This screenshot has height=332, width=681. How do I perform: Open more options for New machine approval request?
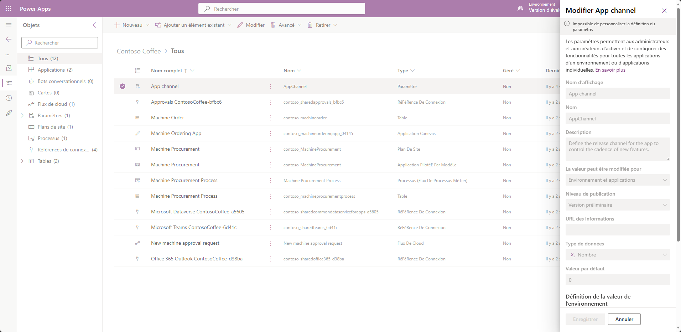point(271,243)
